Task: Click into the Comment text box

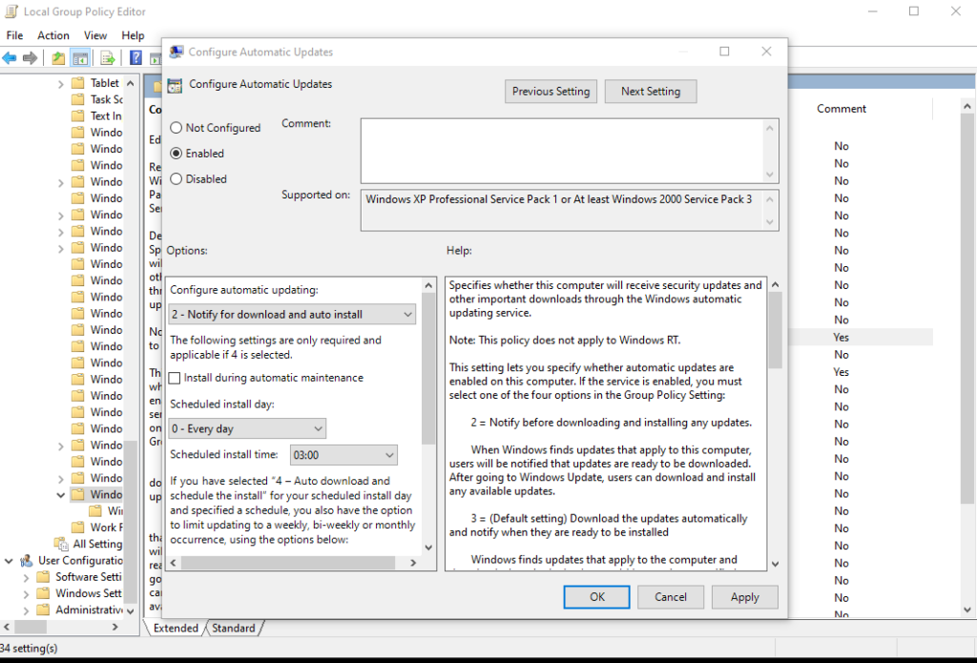Action: click(563, 151)
